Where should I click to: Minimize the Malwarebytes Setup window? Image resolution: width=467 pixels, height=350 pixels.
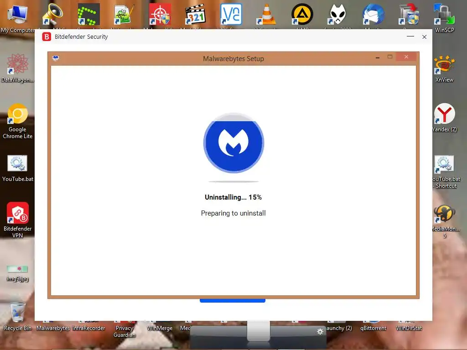click(x=378, y=57)
